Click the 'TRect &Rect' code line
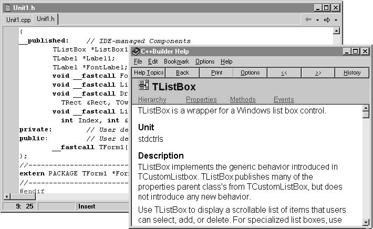Screen dimensions: 373x229 [x=95, y=102]
